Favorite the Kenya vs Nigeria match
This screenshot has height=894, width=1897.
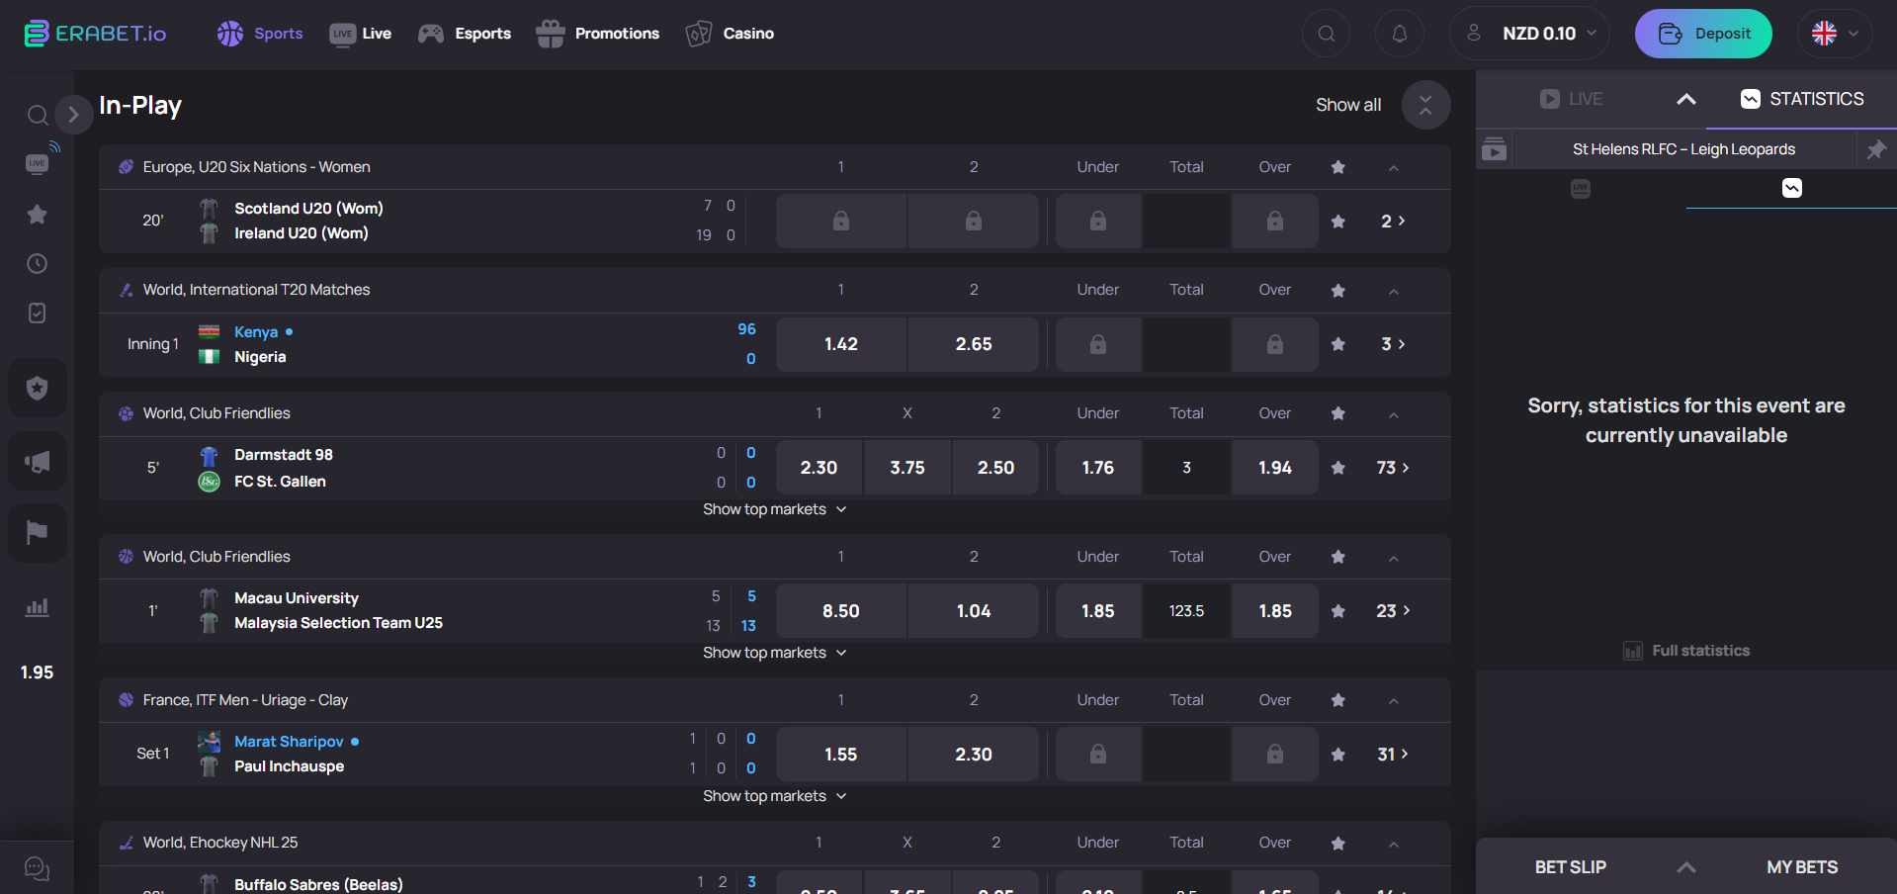coord(1338,344)
